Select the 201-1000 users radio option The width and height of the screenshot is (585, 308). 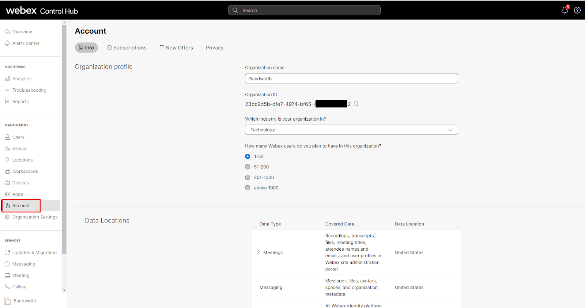tap(248, 177)
